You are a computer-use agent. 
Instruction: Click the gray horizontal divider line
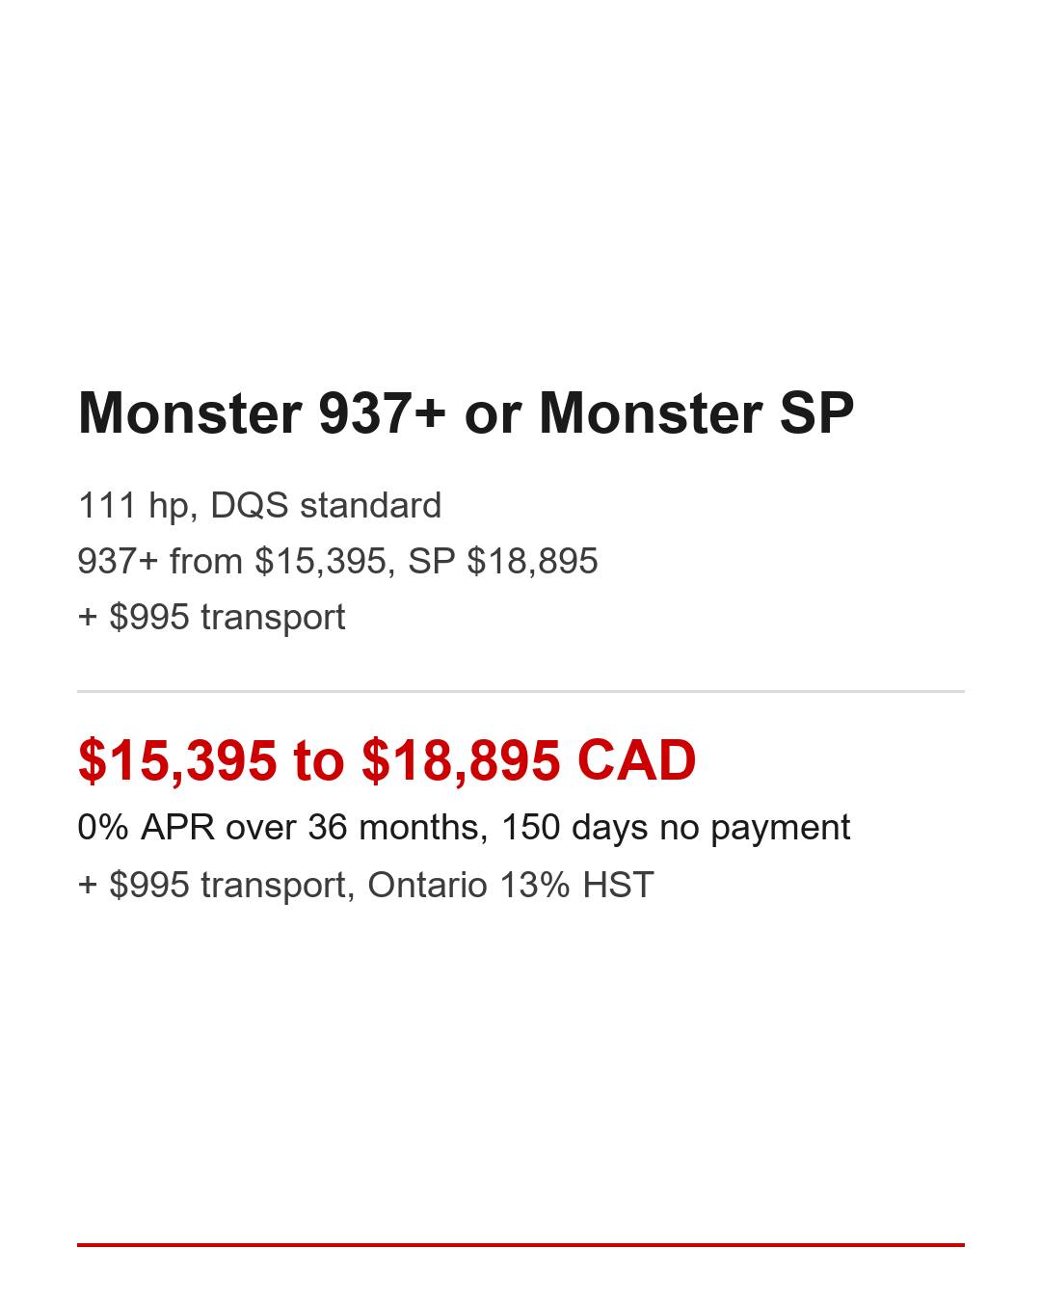[x=520, y=691]
